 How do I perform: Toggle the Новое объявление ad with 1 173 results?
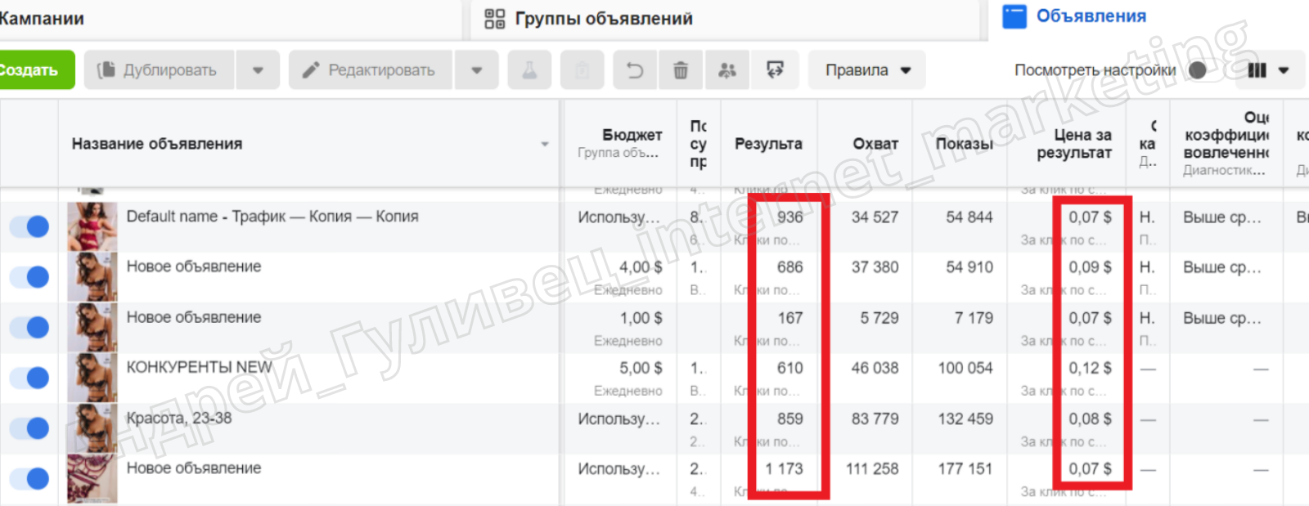click(29, 478)
